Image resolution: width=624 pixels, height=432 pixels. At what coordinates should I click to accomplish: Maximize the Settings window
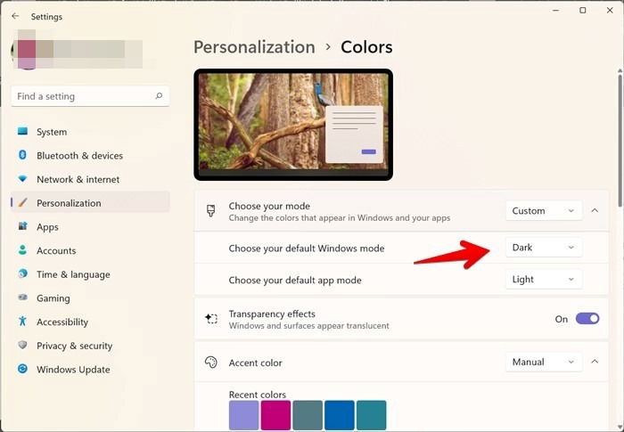click(x=583, y=11)
